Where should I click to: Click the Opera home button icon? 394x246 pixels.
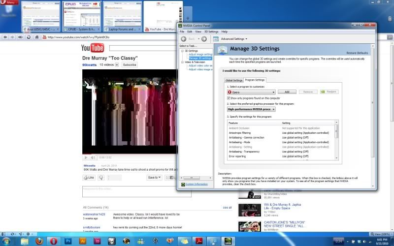[37, 37]
